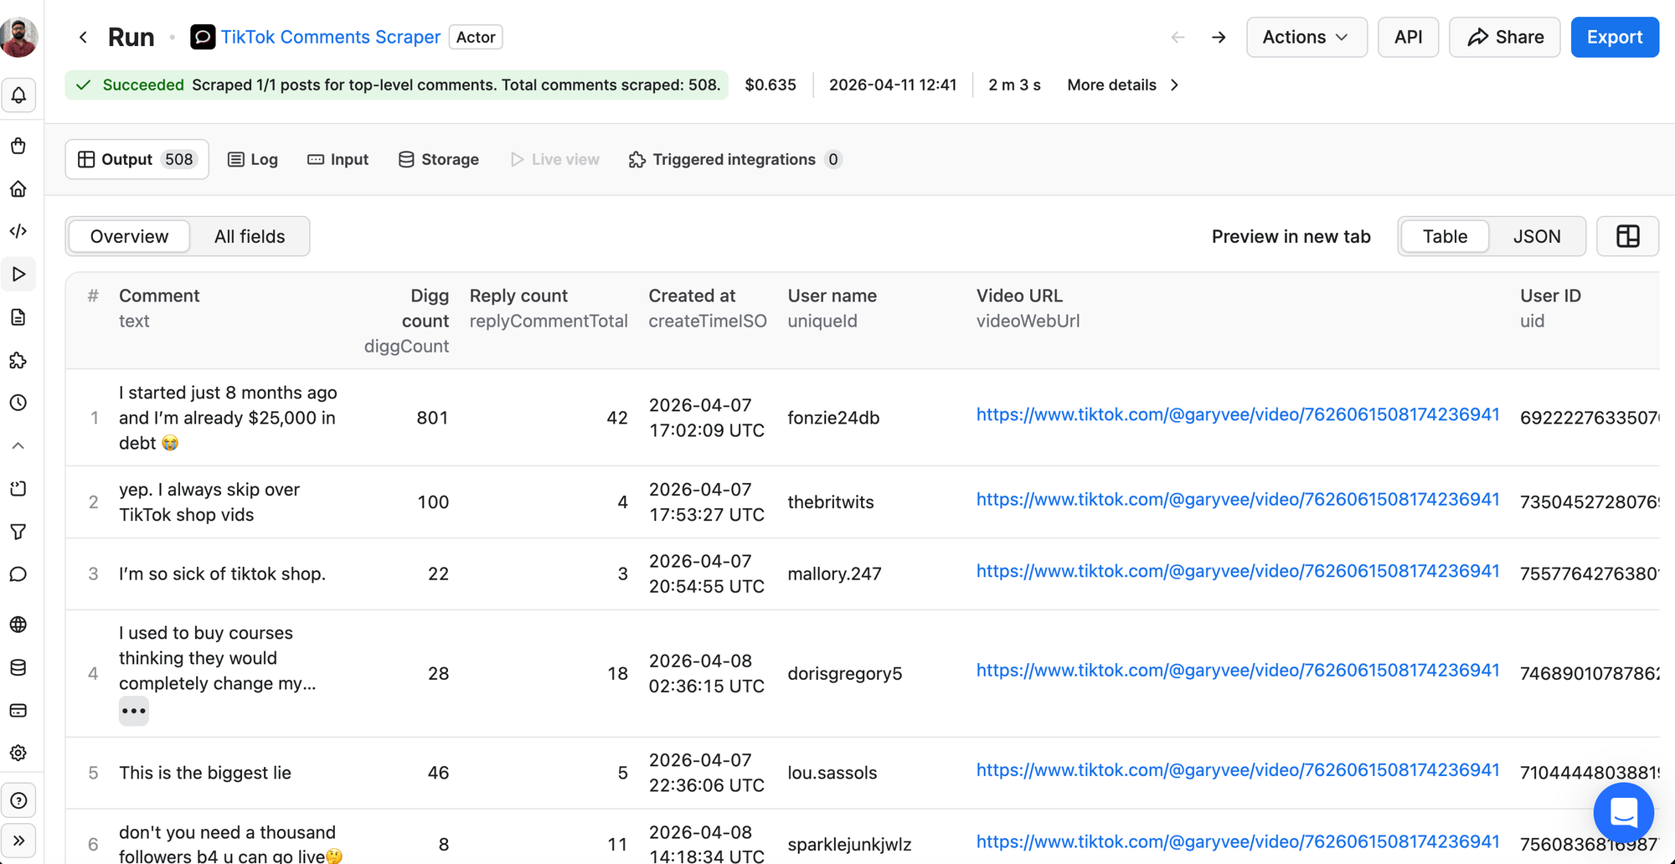Click the Share button

pyautogui.click(x=1505, y=37)
